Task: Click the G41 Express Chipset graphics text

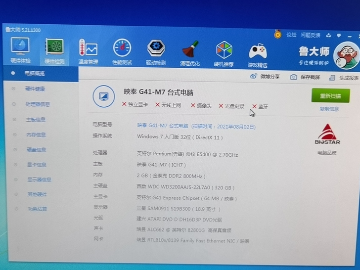Action: [x=186, y=198]
